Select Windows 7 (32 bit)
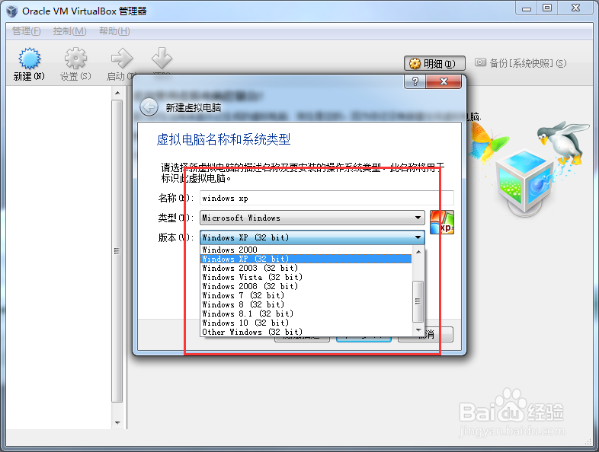 click(x=306, y=295)
